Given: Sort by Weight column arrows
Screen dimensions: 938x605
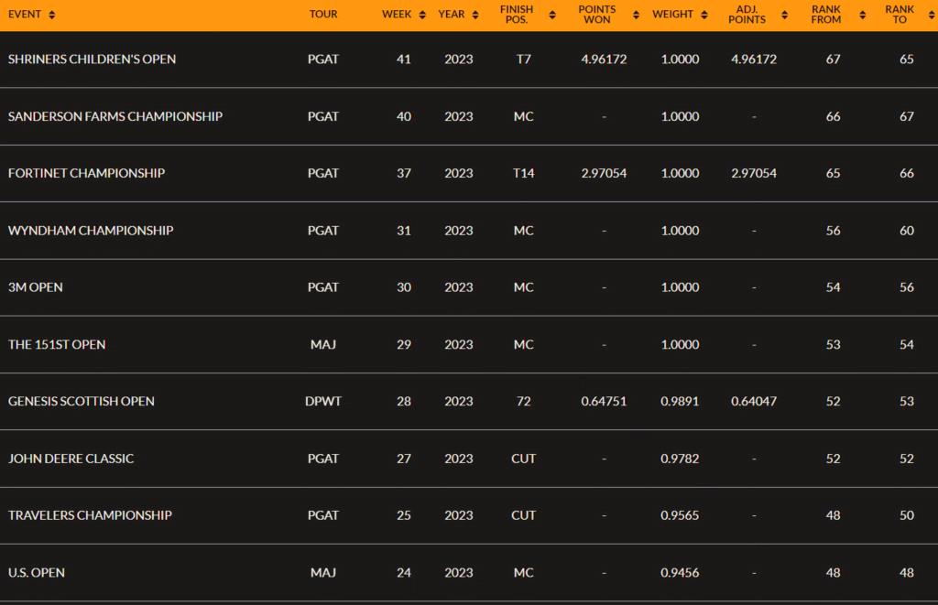Looking at the screenshot, I should coord(704,15).
